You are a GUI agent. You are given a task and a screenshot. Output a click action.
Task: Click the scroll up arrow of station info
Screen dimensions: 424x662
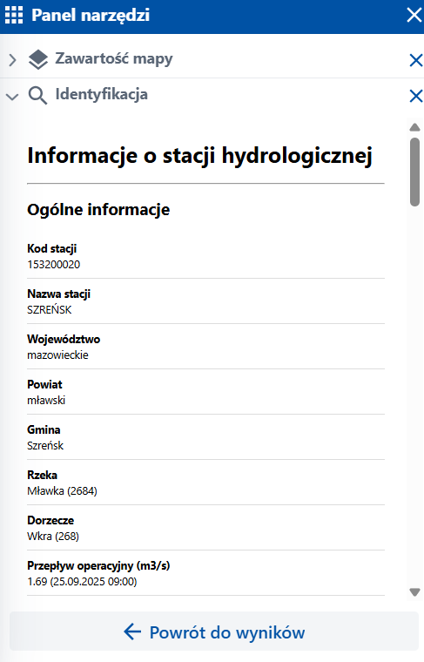coord(414,127)
